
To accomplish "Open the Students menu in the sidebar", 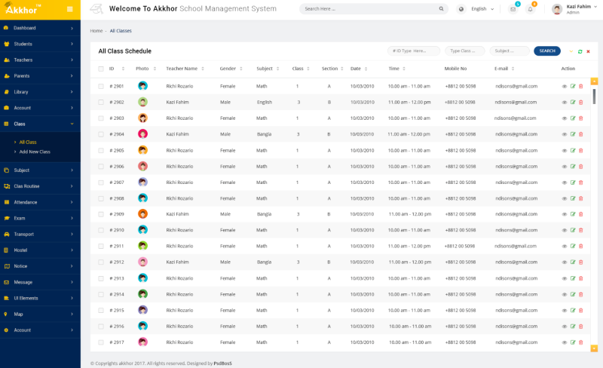I will (x=40, y=44).
